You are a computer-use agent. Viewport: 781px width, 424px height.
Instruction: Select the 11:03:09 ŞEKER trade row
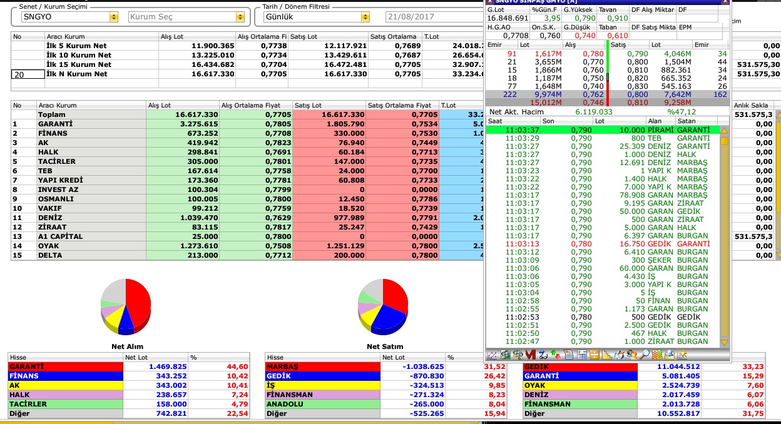(x=603, y=260)
